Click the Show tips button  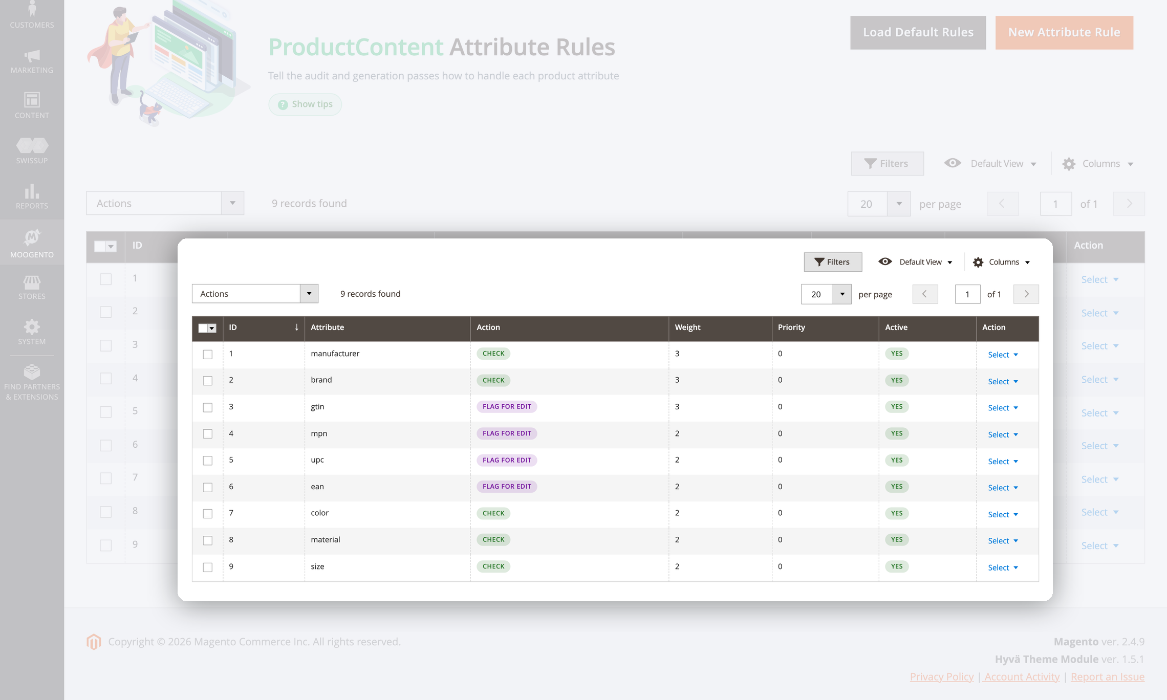tap(305, 104)
